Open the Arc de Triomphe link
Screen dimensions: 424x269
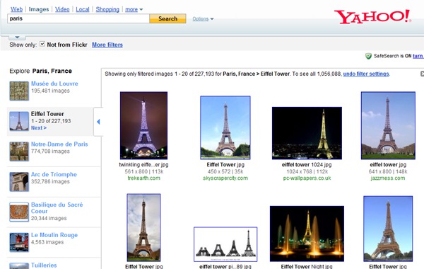54,174
